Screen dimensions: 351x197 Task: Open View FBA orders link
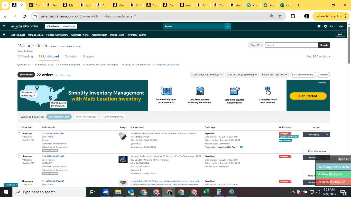pos(318,56)
